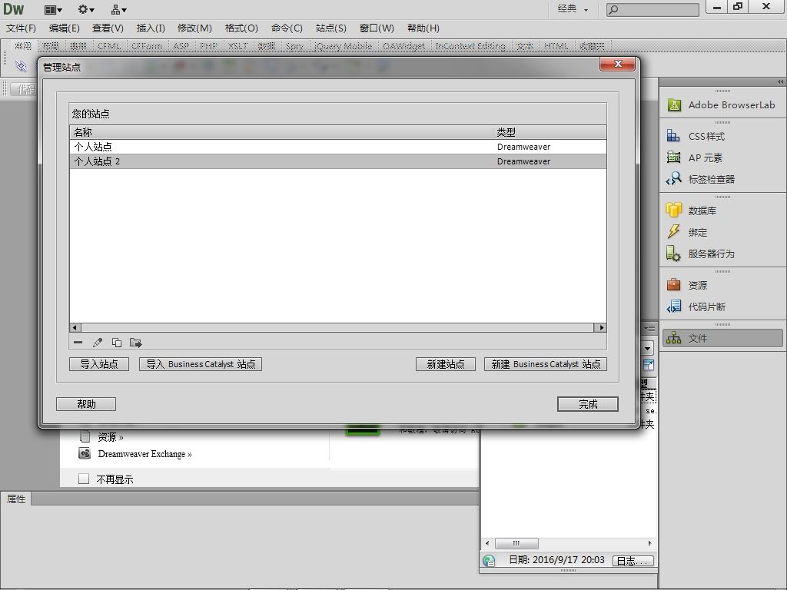Open 经典 workspace switcher dropdown

573,8
